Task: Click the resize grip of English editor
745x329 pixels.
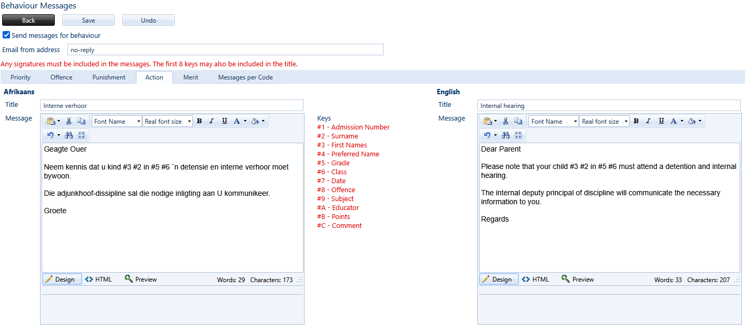Action: 737,280
